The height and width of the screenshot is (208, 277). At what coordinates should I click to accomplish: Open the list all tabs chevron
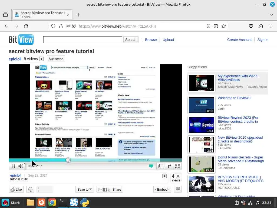[x=272, y=15]
